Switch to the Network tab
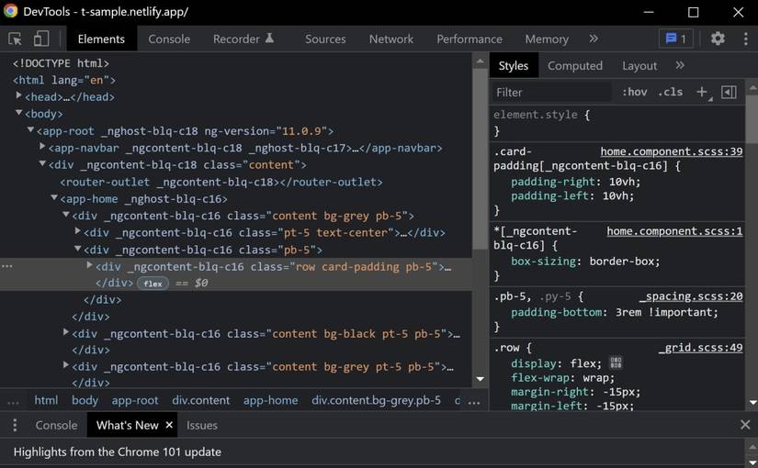 click(x=390, y=39)
